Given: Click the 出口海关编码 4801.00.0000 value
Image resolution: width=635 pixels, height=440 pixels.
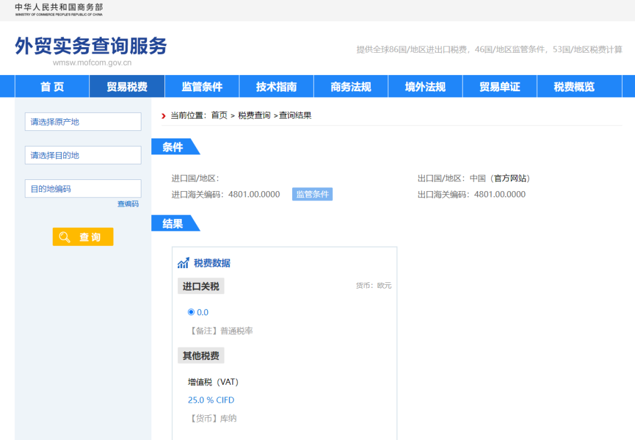Looking at the screenshot, I should [x=500, y=194].
